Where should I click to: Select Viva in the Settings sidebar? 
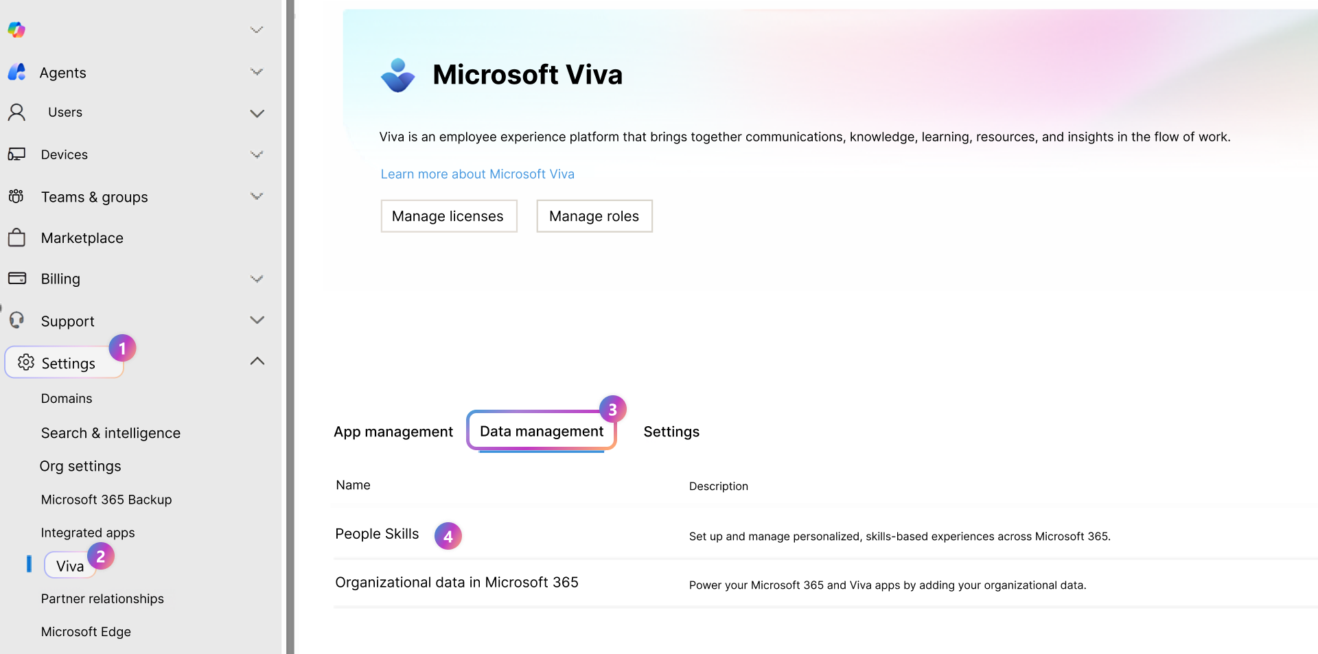(69, 565)
